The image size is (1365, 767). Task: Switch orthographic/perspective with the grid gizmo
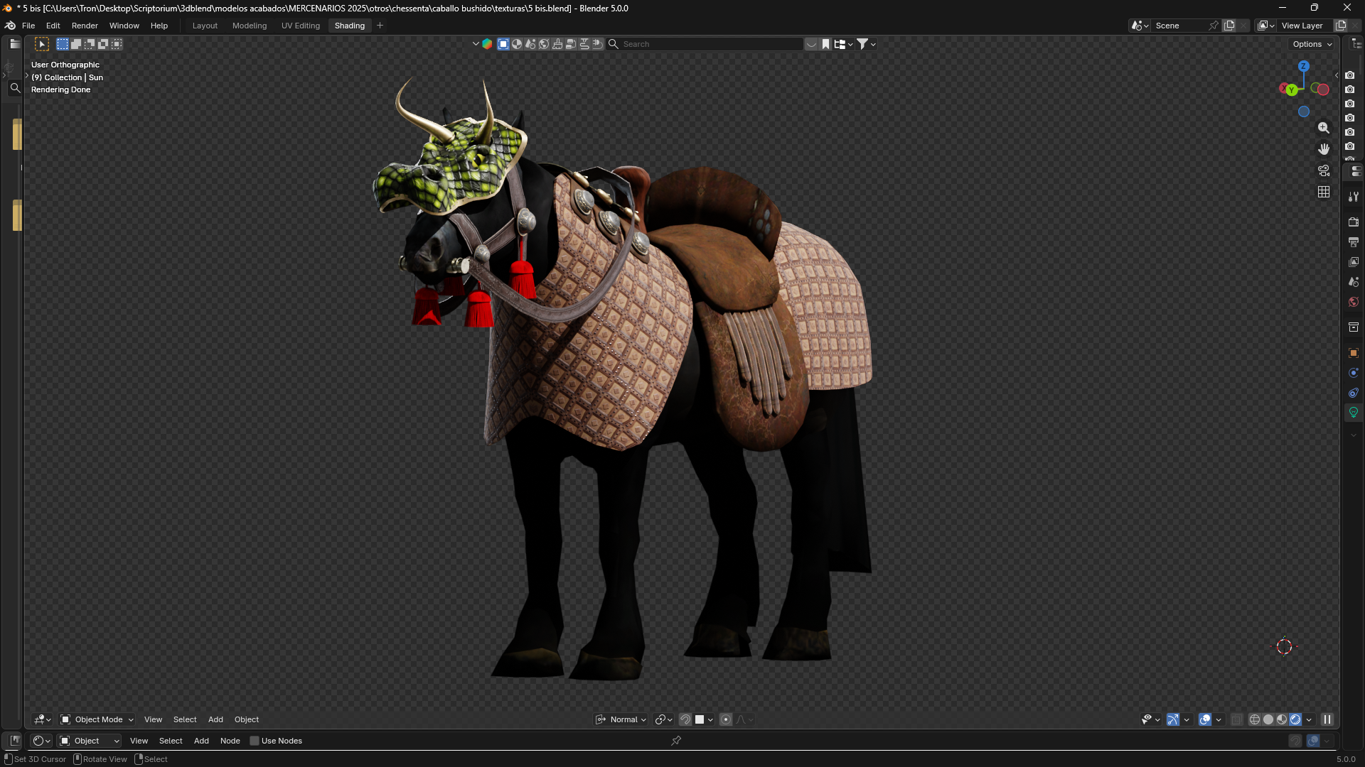tap(1323, 192)
